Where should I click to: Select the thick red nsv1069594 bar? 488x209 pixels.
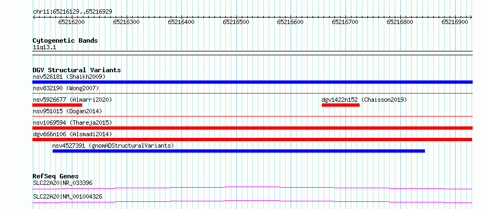click(252, 128)
